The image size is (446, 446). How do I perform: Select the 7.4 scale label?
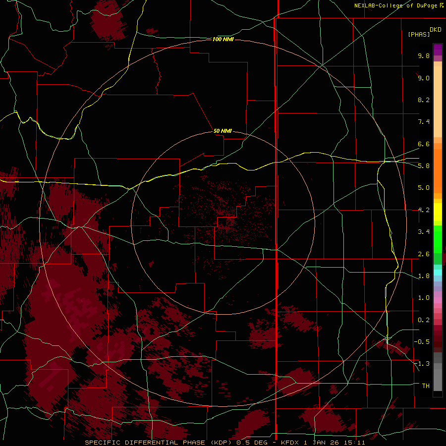tap(424, 122)
